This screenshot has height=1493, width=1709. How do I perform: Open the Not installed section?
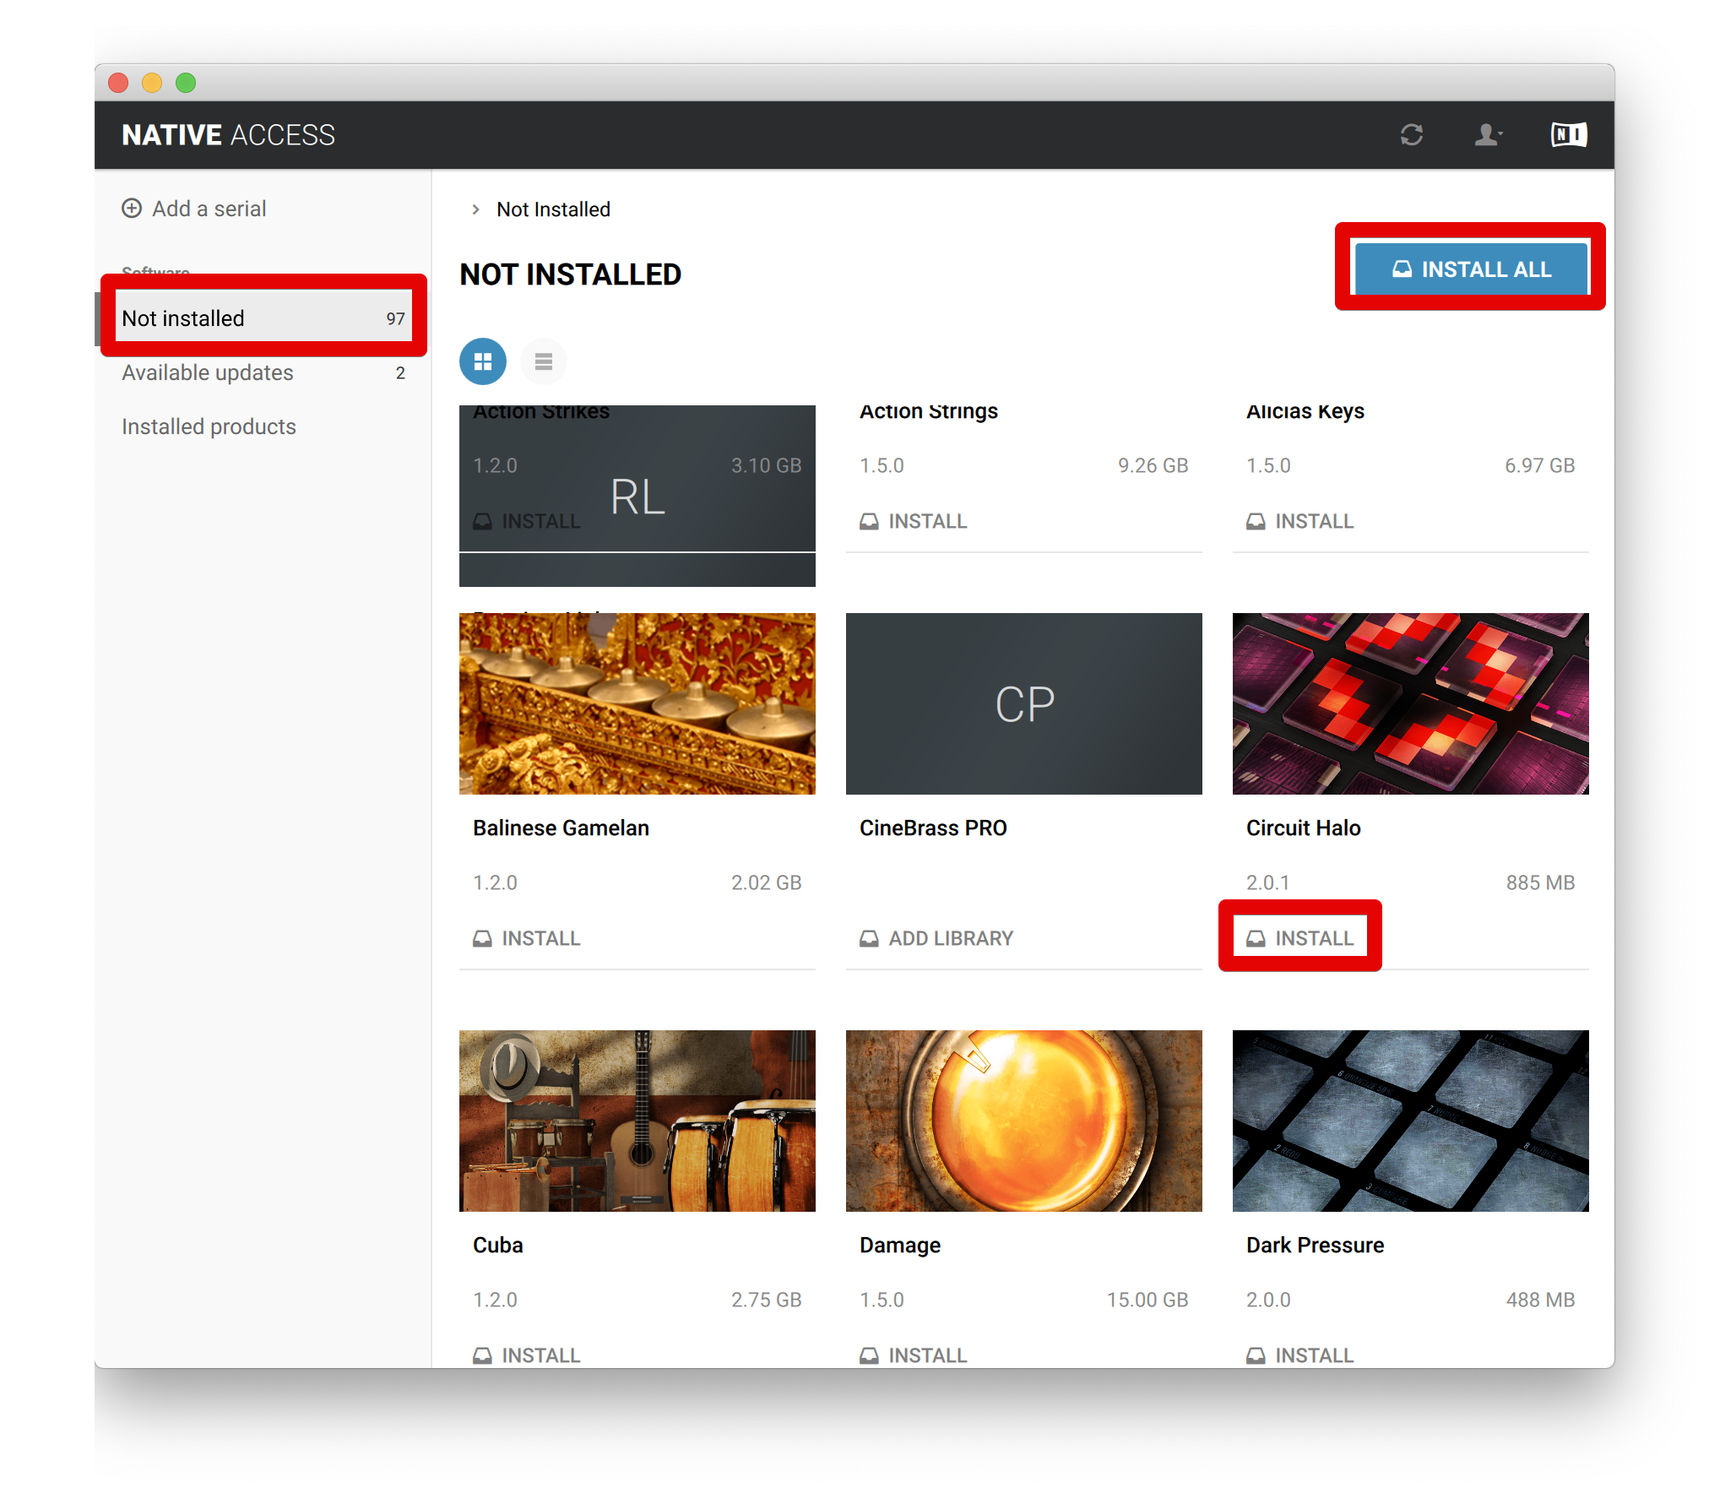pos(263,318)
